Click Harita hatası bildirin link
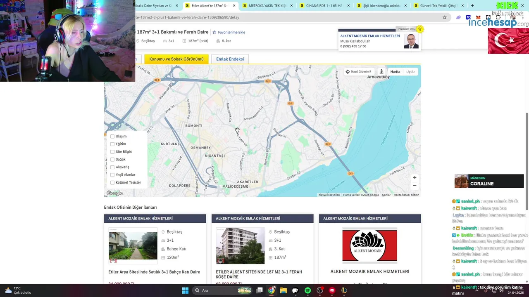Viewport: 529px width, 297px height. tap(406, 195)
